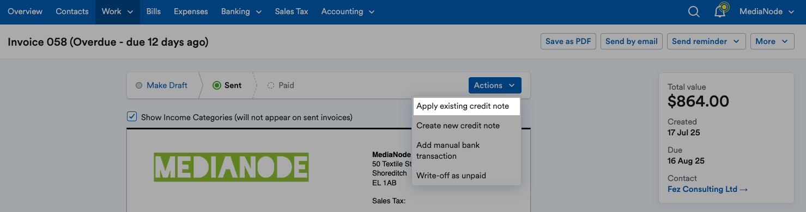
Task: Open the search magnifier icon
Action: tap(694, 11)
